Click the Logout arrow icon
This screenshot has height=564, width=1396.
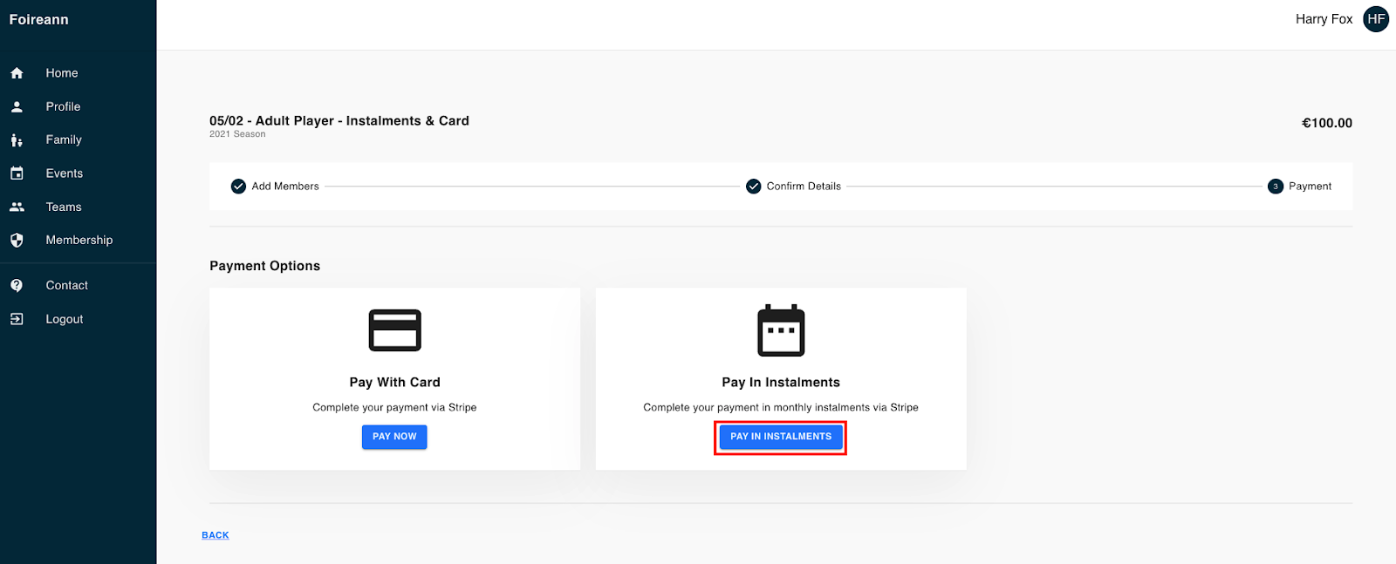(17, 319)
